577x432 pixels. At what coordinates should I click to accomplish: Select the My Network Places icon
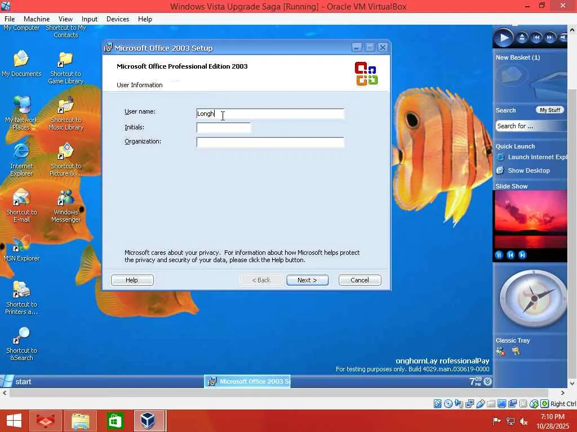point(21,112)
